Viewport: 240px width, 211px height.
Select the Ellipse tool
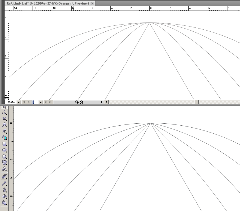[x=4, y=150]
